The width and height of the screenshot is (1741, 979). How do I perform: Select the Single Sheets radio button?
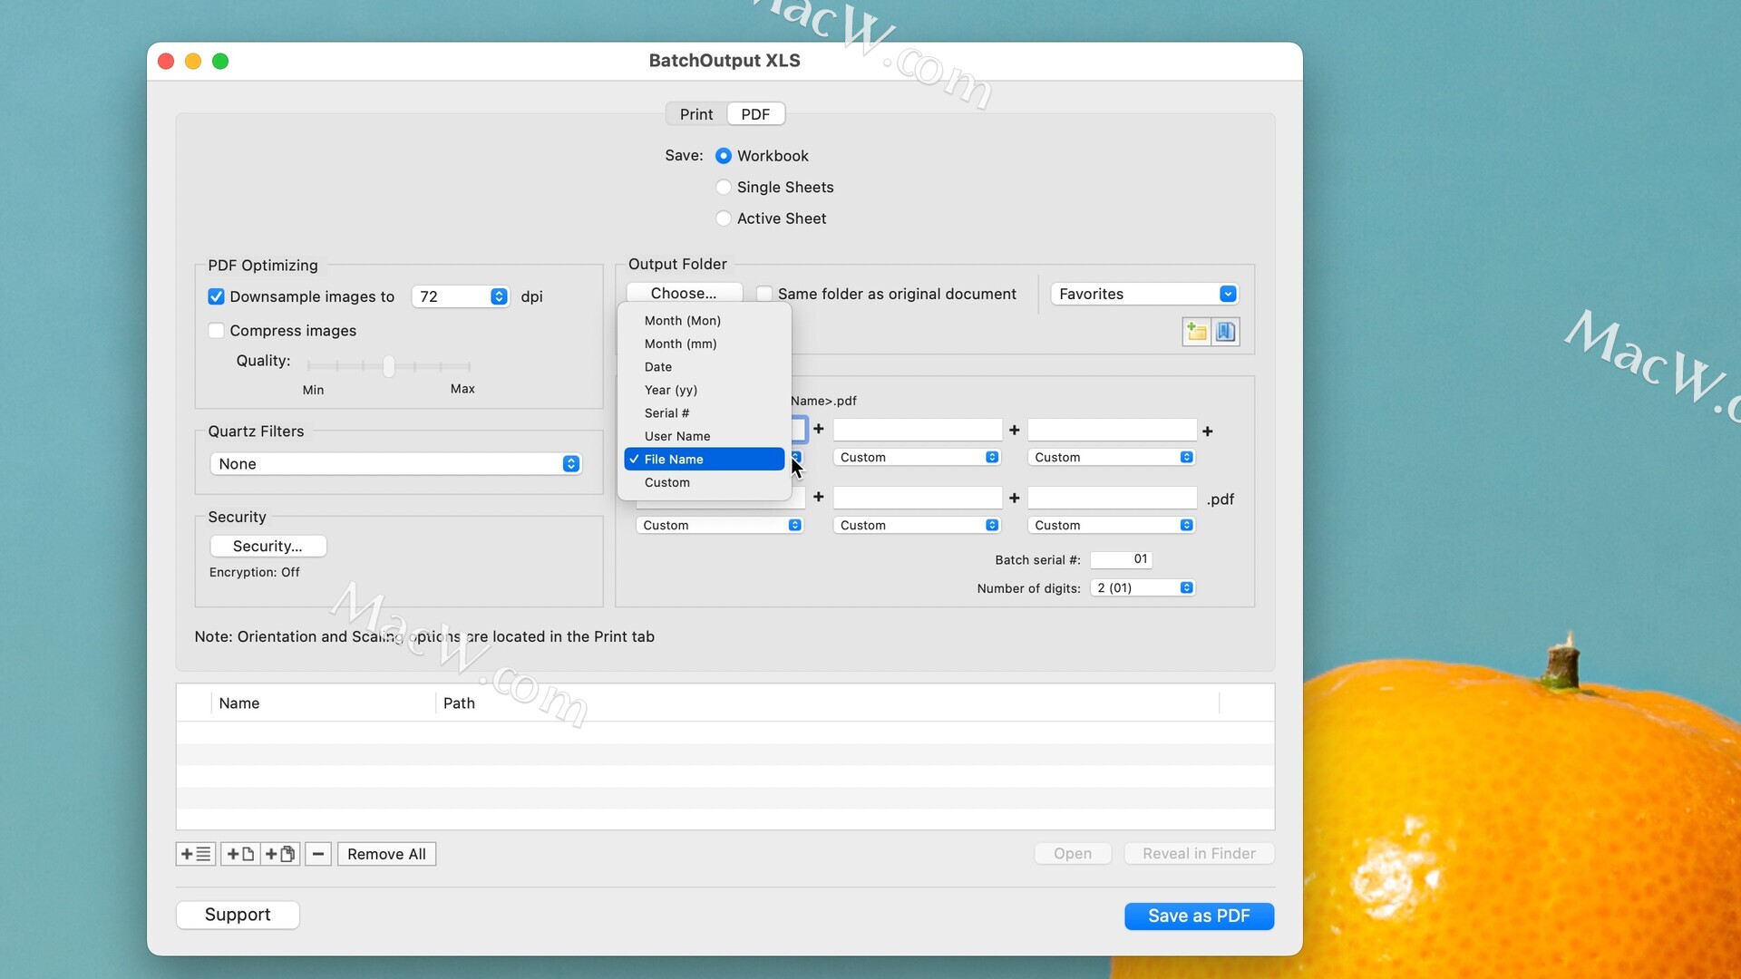pos(724,188)
